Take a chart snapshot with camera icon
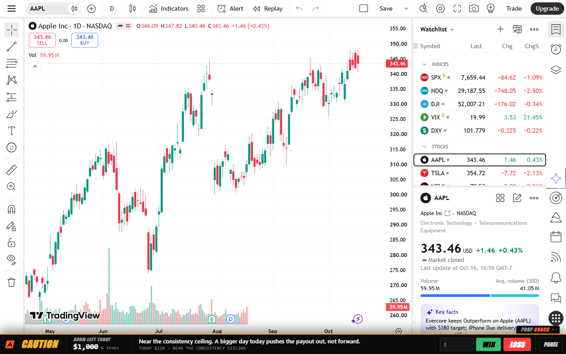 pos(474,8)
